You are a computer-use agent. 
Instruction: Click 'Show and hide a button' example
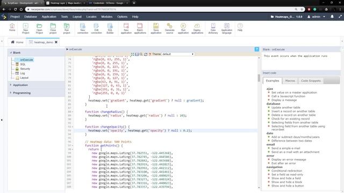(x=288, y=186)
